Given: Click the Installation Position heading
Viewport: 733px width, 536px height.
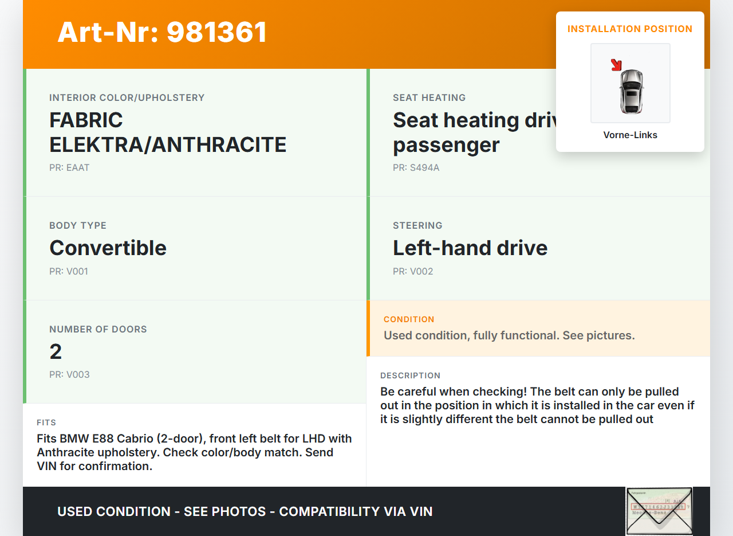Looking at the screenshot, I should click(x=630, y=29).
